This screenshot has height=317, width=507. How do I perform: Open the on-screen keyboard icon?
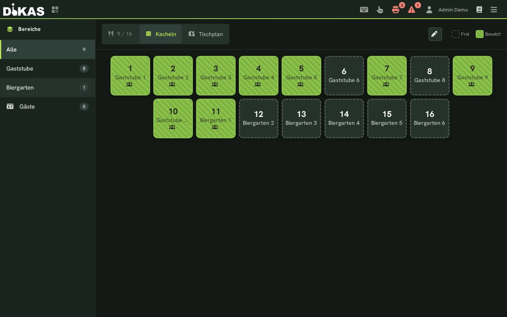coord(364,10)
